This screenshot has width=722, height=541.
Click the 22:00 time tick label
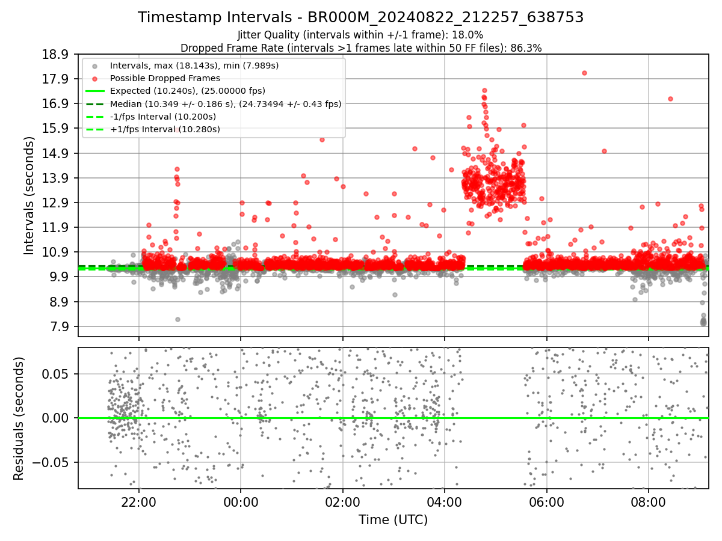(x=139, y=503)
